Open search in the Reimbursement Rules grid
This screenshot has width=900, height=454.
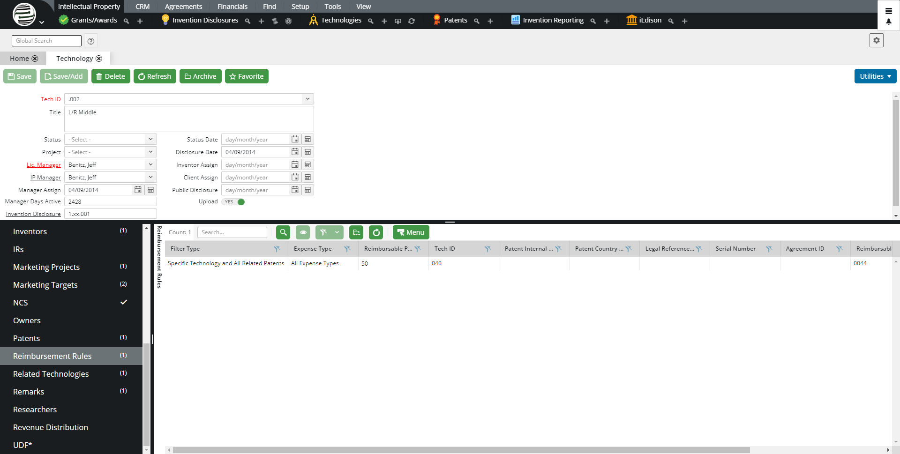click(283, 232)
